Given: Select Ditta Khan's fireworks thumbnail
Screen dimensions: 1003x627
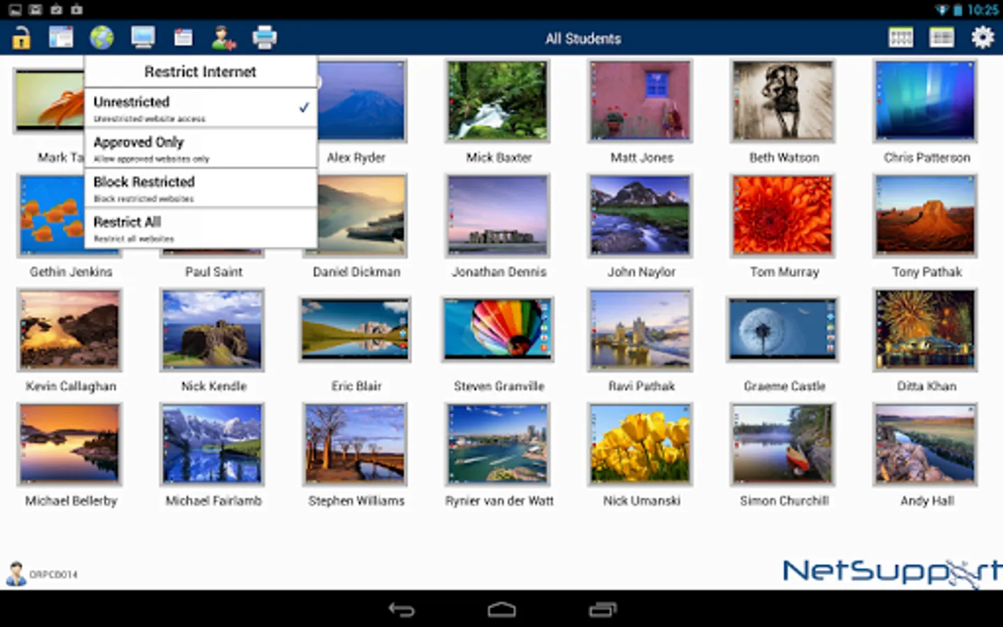Looking at the screenshot, I should click(926, 330).
